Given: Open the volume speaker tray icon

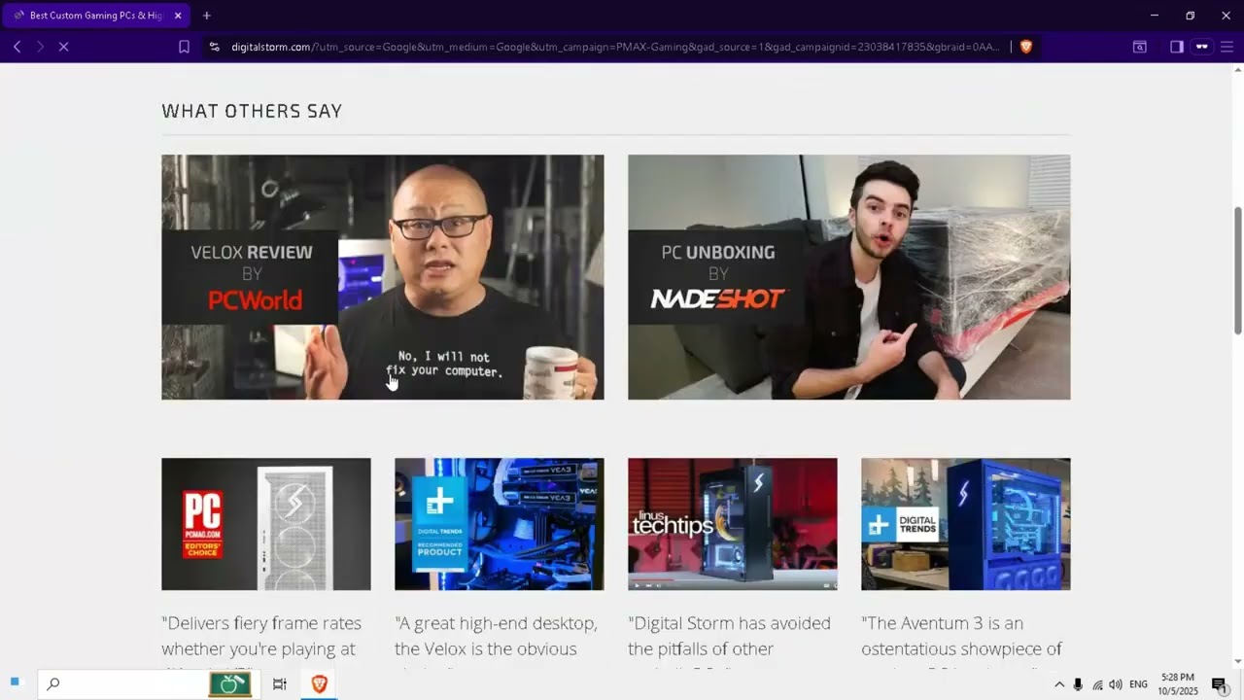Looking at the screenshot, I should (x=1116, y=684).
